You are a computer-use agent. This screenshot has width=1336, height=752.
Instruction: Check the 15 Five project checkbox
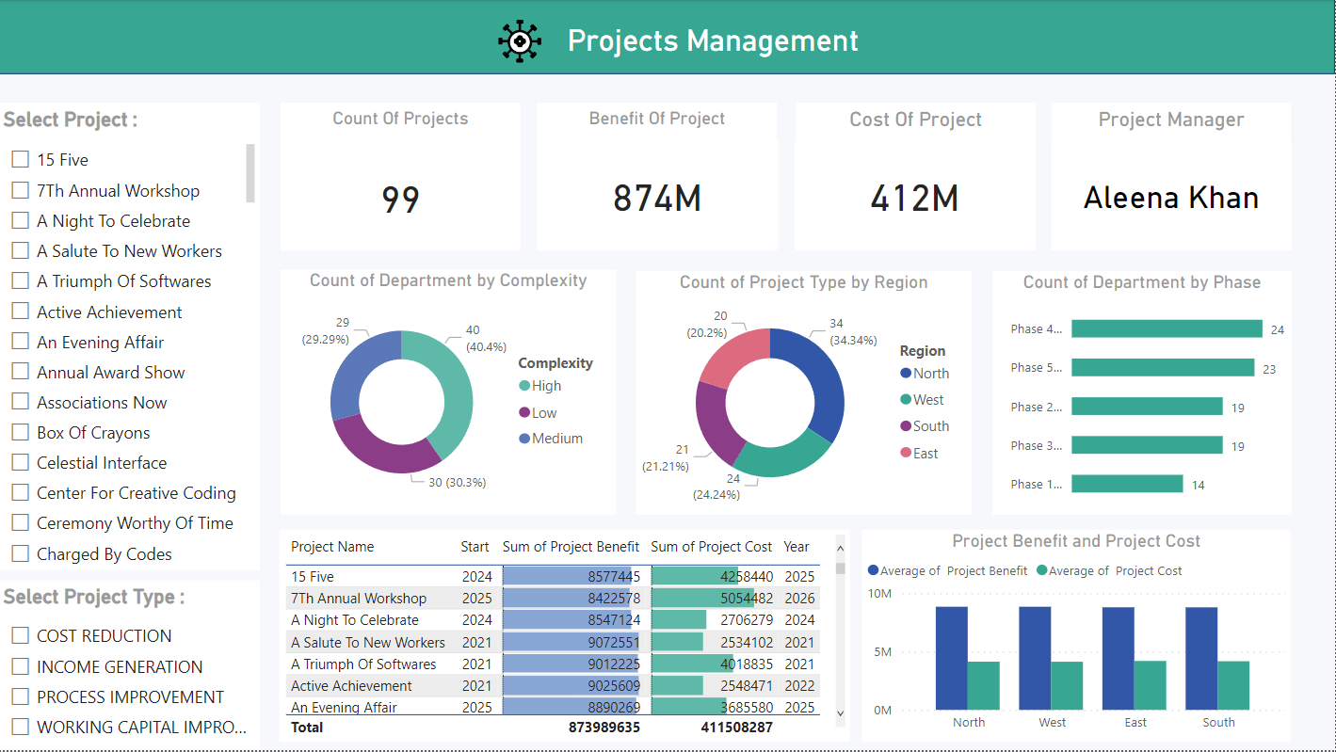(x=20, y=160)
